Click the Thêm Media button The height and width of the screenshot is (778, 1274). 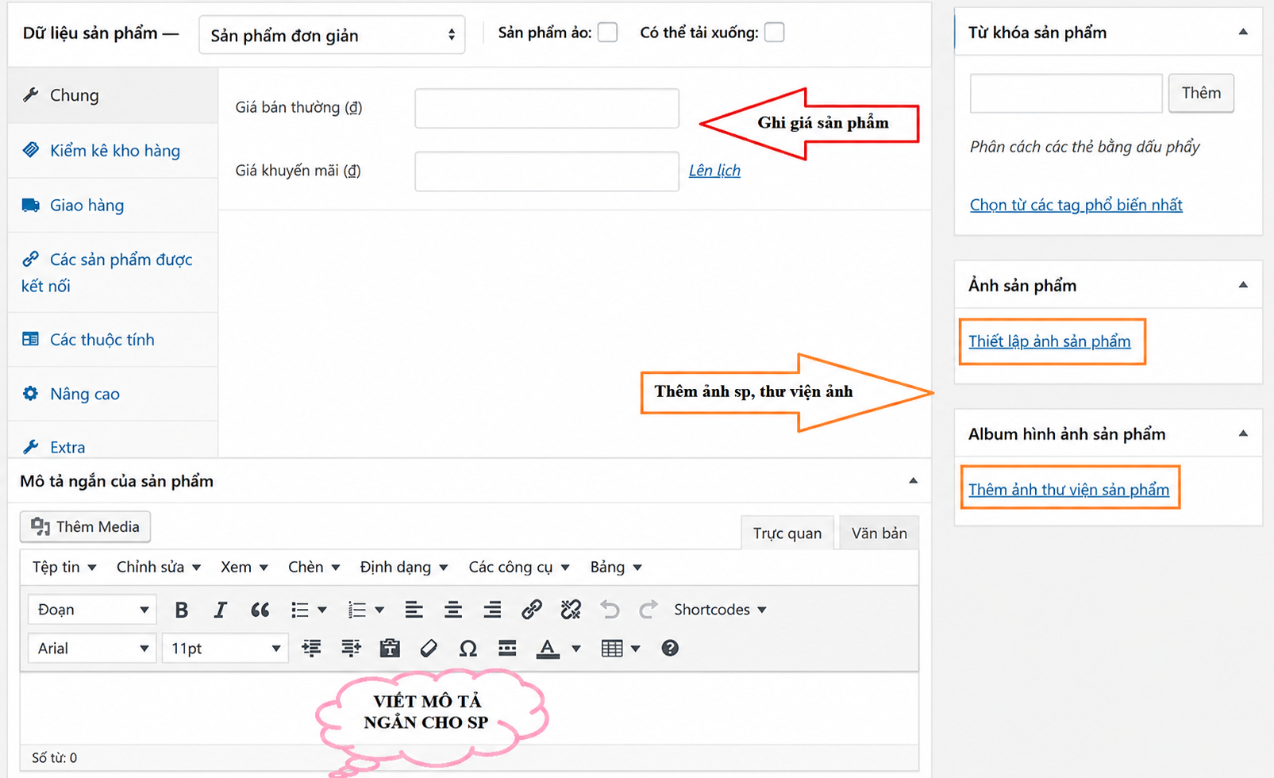85,527
